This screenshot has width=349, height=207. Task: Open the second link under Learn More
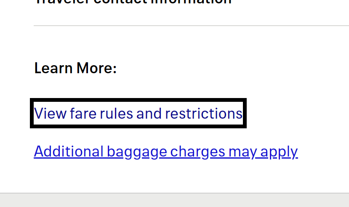166,151
